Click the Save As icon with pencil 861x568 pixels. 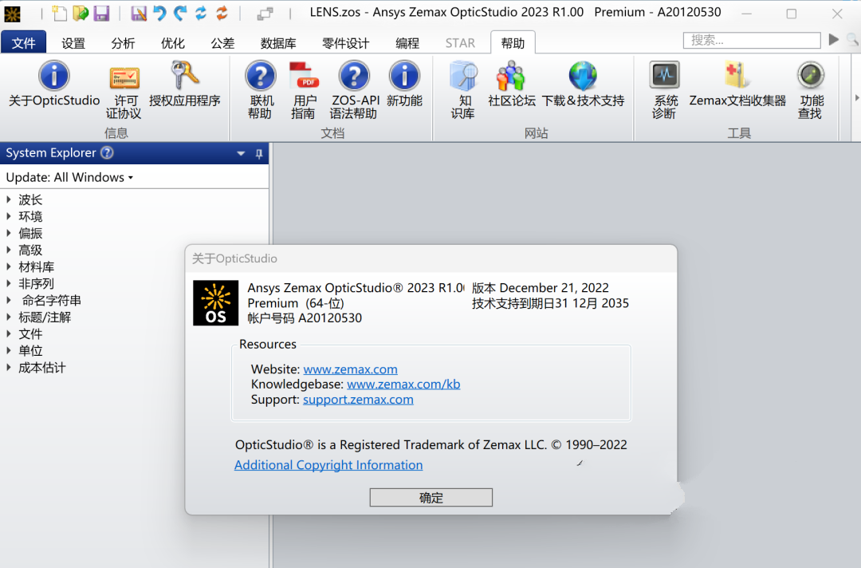(139, 13)
